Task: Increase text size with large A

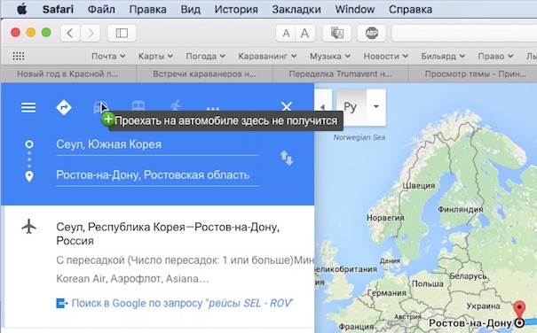Action: tap(305, 33)
